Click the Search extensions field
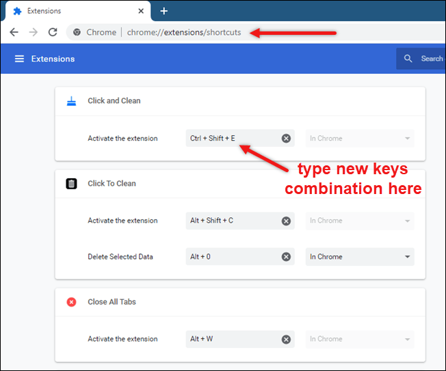The image size is (446, 371). coord(421,59)
